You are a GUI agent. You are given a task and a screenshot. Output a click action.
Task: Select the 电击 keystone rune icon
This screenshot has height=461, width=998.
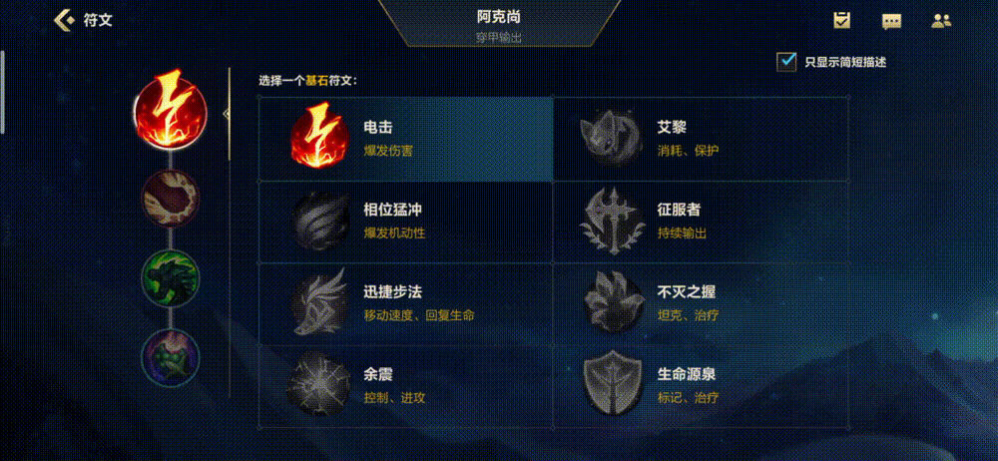pos(320,138)
